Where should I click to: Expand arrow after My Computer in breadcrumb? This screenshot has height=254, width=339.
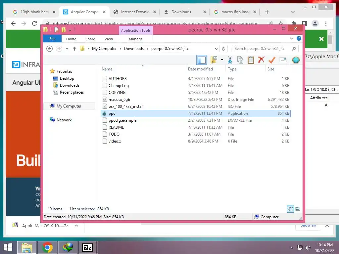(121, 49)
